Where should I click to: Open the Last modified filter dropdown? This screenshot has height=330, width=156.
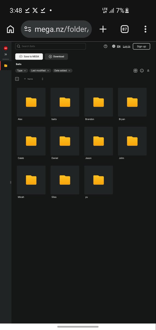point(40,71)
